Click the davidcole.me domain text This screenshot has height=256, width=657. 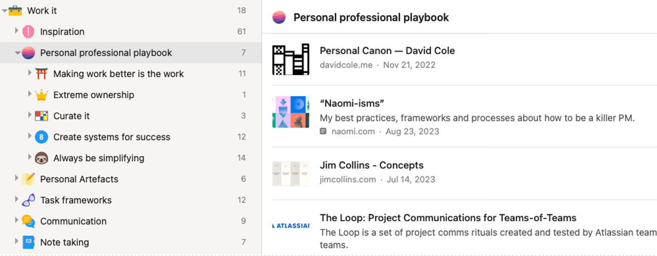click(x=346, y=65)
